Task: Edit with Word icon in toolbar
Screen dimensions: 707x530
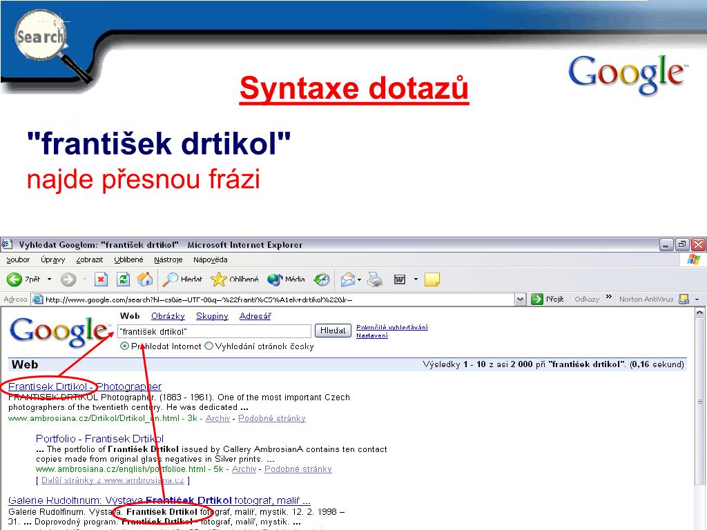Action: click(x=400, y=279)
